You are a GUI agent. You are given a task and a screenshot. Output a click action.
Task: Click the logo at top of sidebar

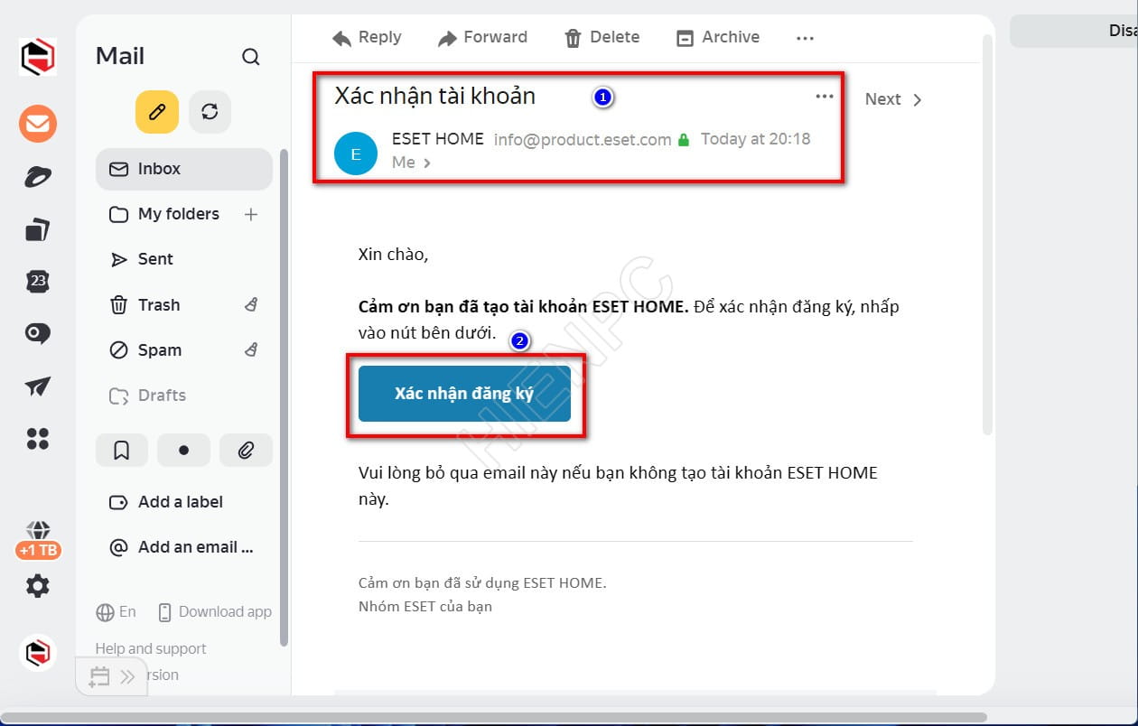click(38, 57)
